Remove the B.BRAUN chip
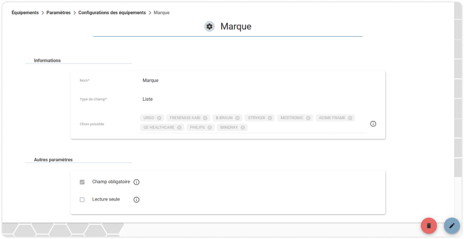This screenshot has height=239, width=464. point(237,118)
